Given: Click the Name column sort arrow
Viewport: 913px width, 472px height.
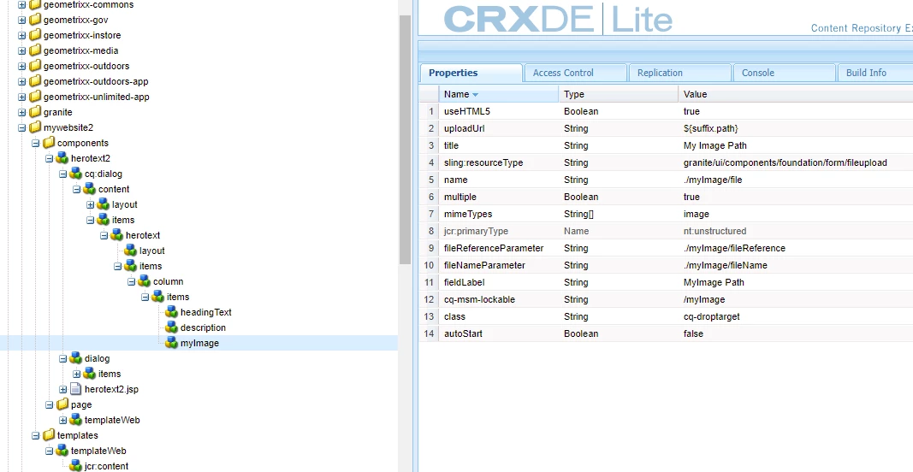Looking at the screenshot, I should click(x=475, y=94).
